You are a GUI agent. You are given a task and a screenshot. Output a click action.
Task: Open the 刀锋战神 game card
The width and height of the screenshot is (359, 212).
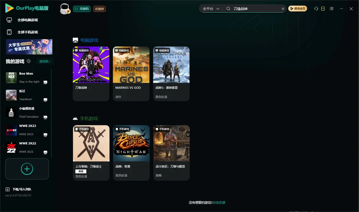click(x=91, y=73)
